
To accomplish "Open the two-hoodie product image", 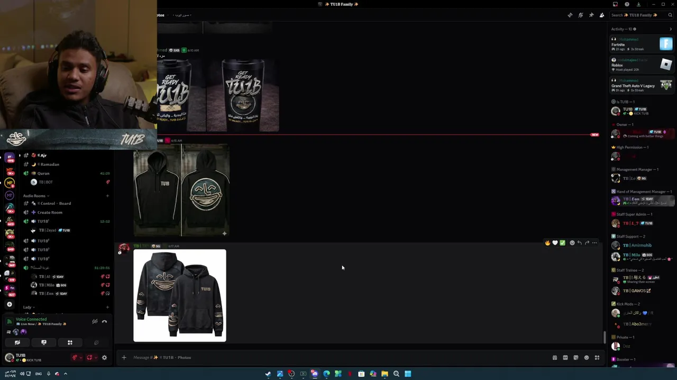I will [x=180, y=296].
